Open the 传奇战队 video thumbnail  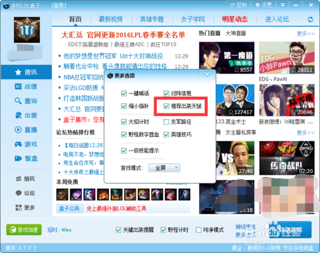[287, 158]
